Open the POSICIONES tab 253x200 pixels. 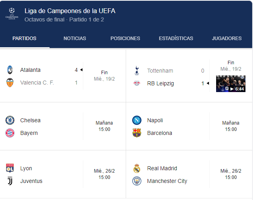pos(125,38)
